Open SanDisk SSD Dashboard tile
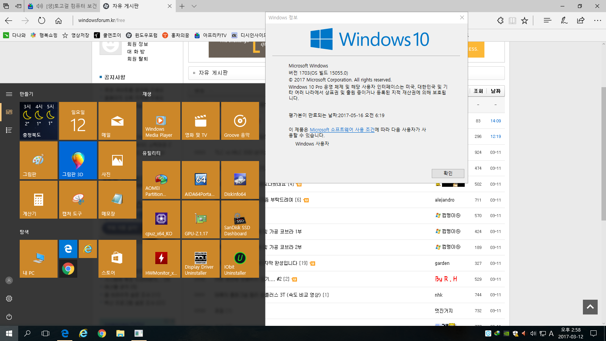606x341 pixels. (x=240, y=219)
